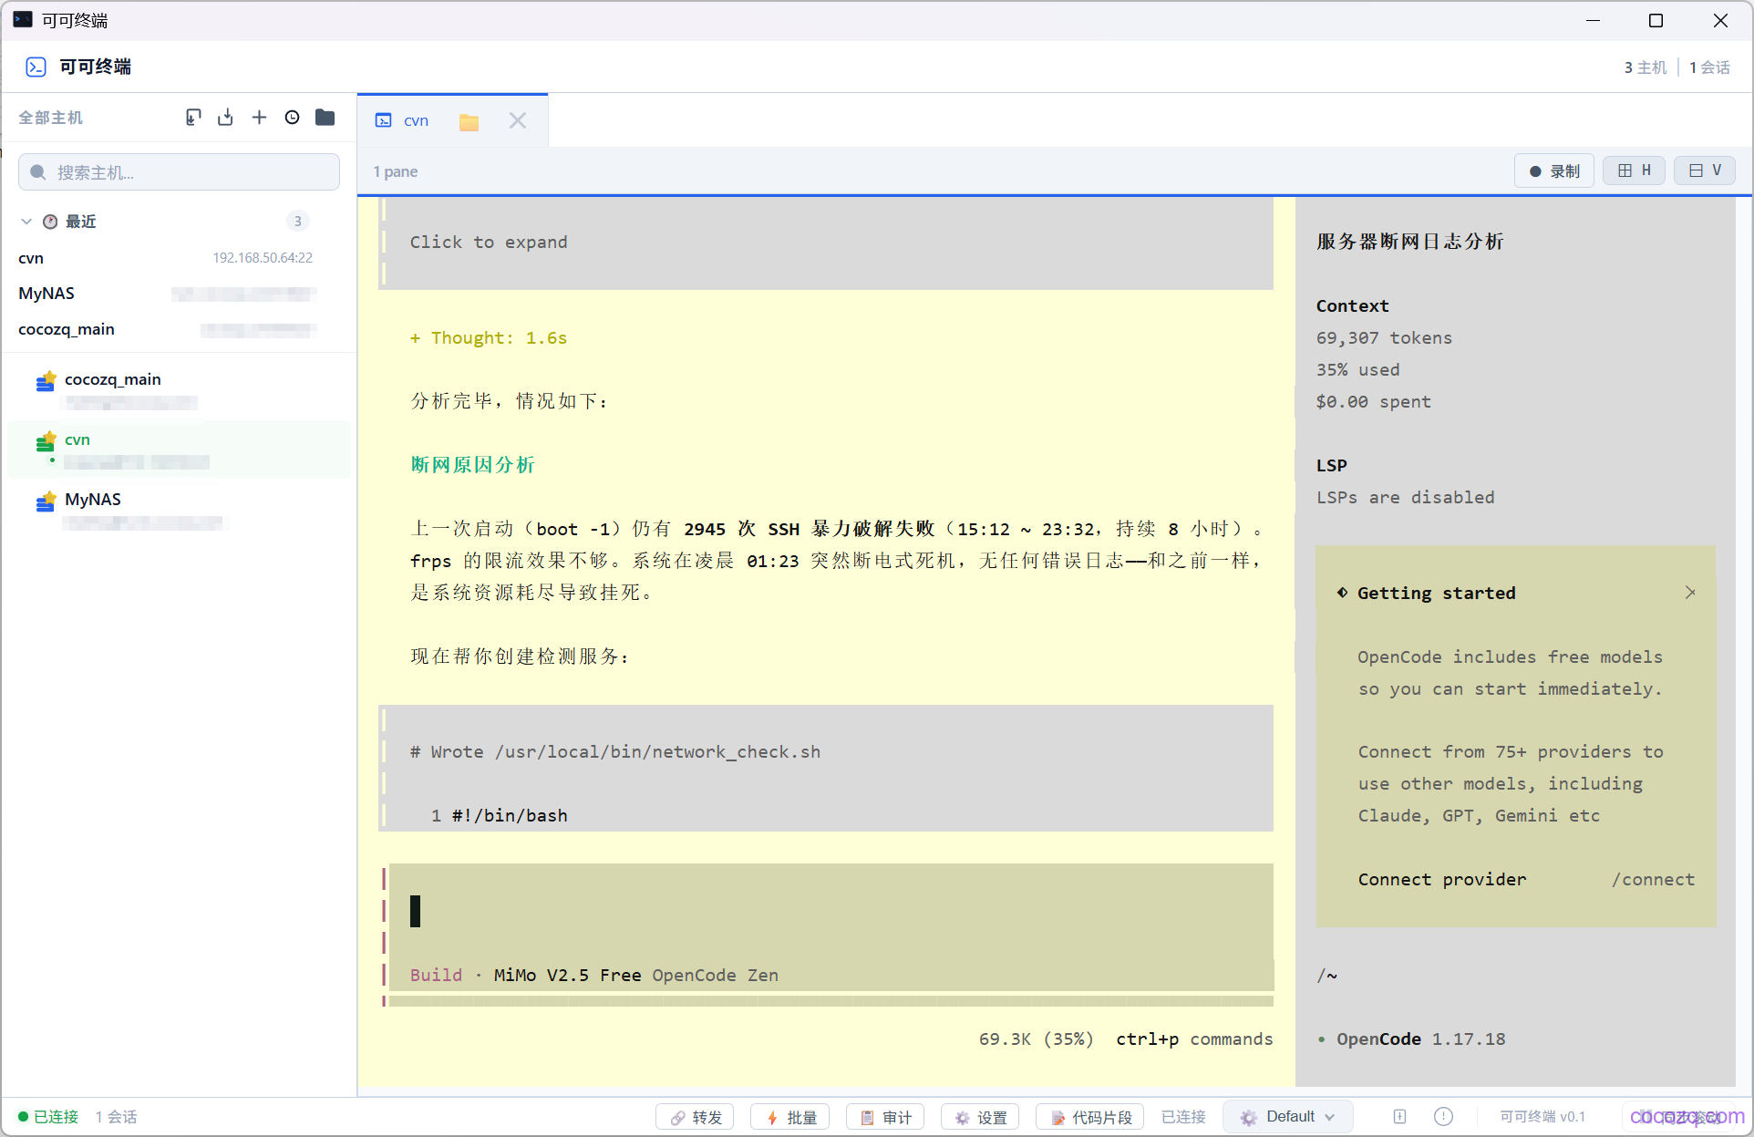Close the cvn terminal tab
This screenshot has width=1754, height=1137.
click(x=518, y=120)
